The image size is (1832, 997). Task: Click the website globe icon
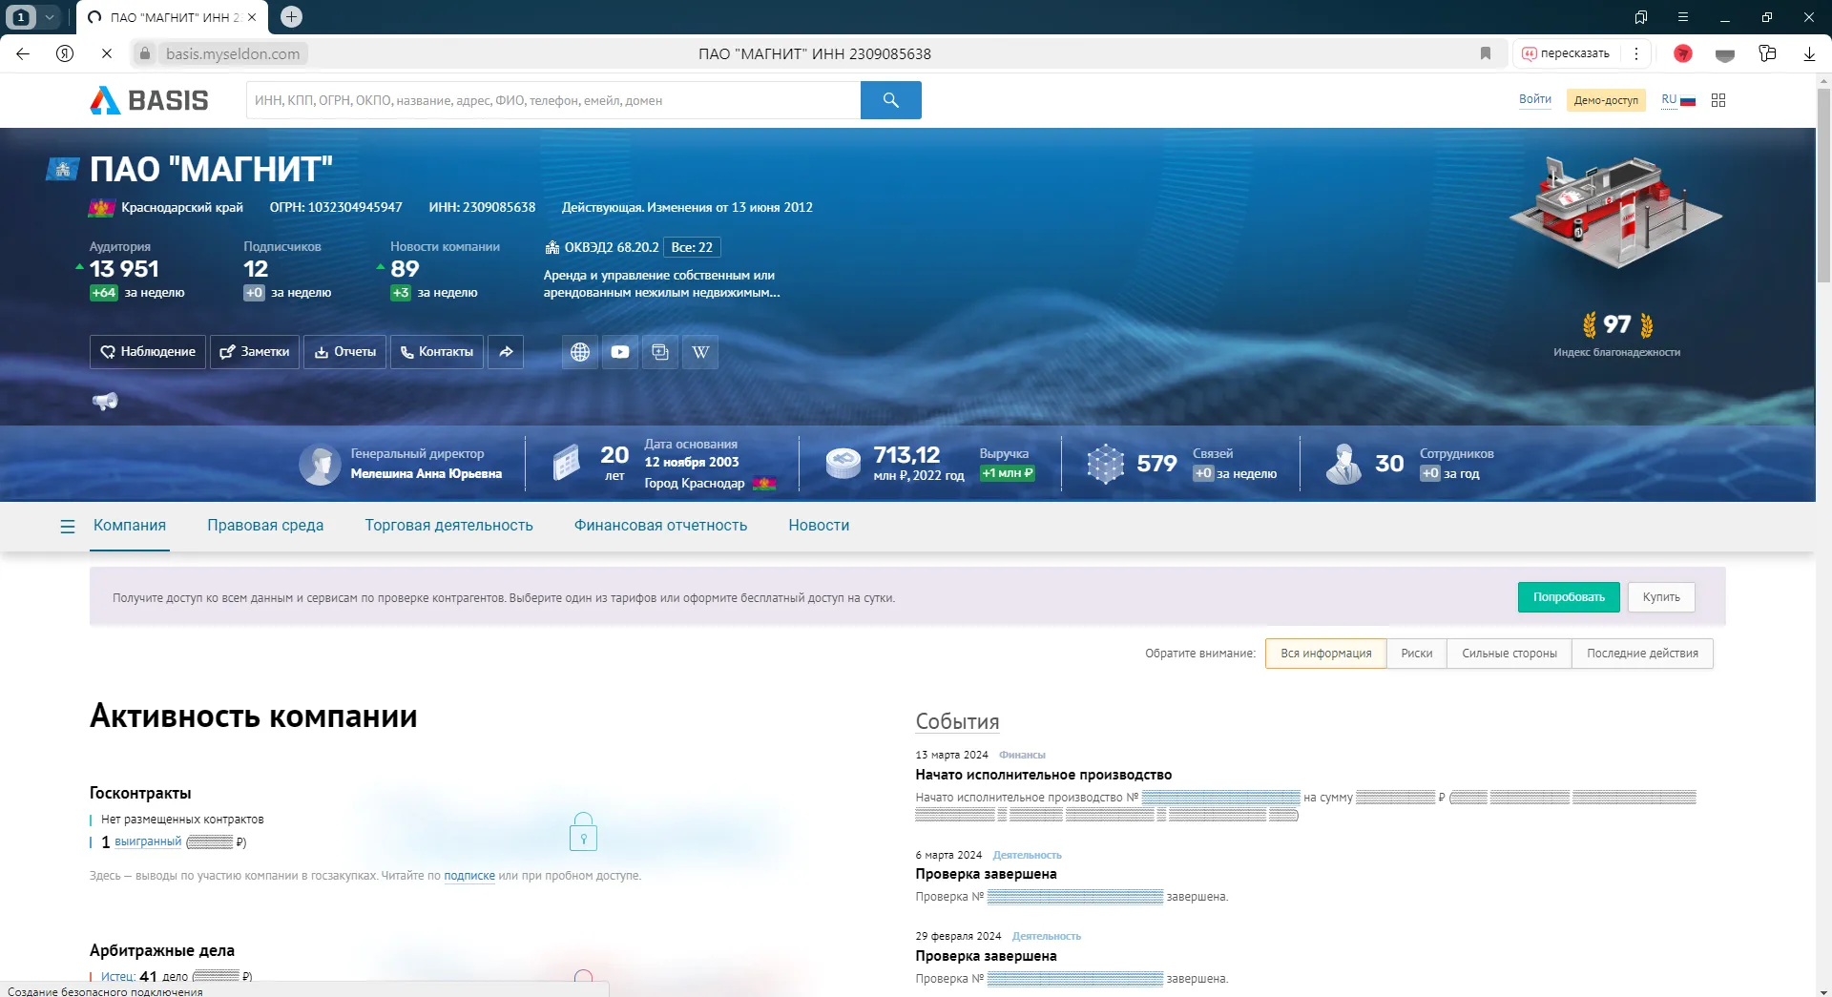[x=580, y=352]
